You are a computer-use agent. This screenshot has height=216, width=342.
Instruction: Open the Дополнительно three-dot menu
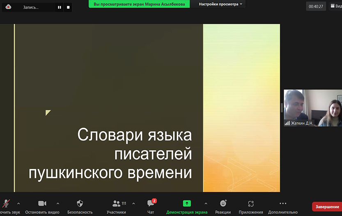click(282, 204)
